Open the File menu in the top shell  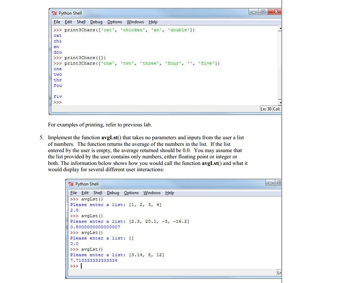[x=57, y=22]
